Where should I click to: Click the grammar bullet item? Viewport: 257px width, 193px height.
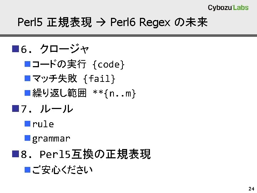51,139
